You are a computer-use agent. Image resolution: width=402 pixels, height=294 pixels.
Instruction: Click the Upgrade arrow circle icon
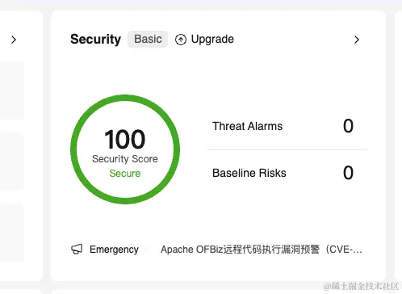point(181,40)
